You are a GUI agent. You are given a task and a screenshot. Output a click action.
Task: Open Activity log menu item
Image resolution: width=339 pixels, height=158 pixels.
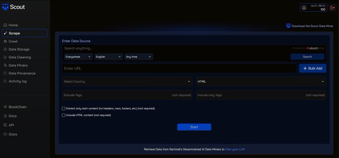tap(25, 81)
